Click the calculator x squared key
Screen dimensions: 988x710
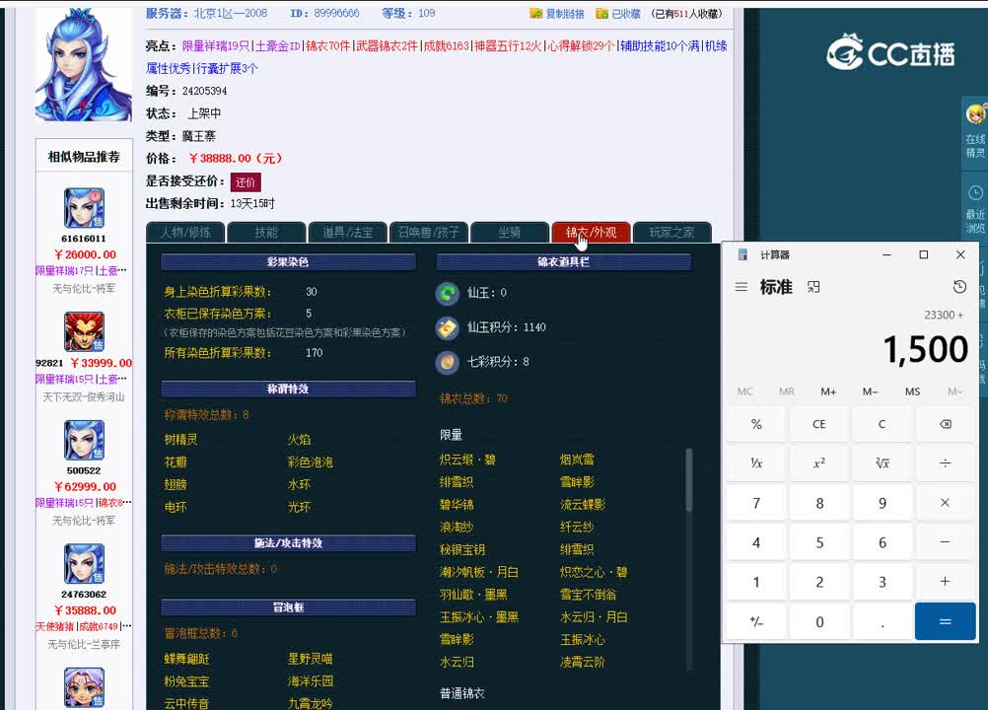point(819,463)
